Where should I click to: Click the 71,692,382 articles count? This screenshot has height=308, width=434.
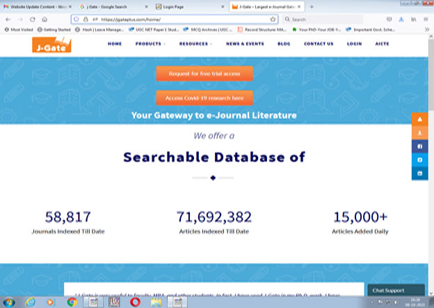pos(214,217)
